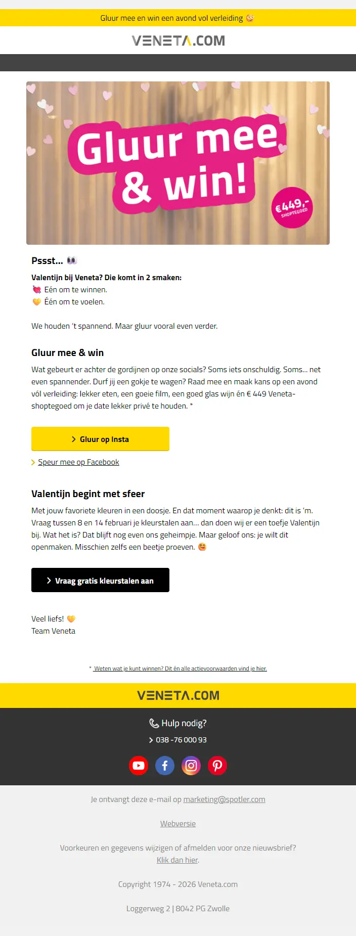Click the Veneta.com logo in header
The height and width of the screenshot is (936, 356).
tap(178, 40)
